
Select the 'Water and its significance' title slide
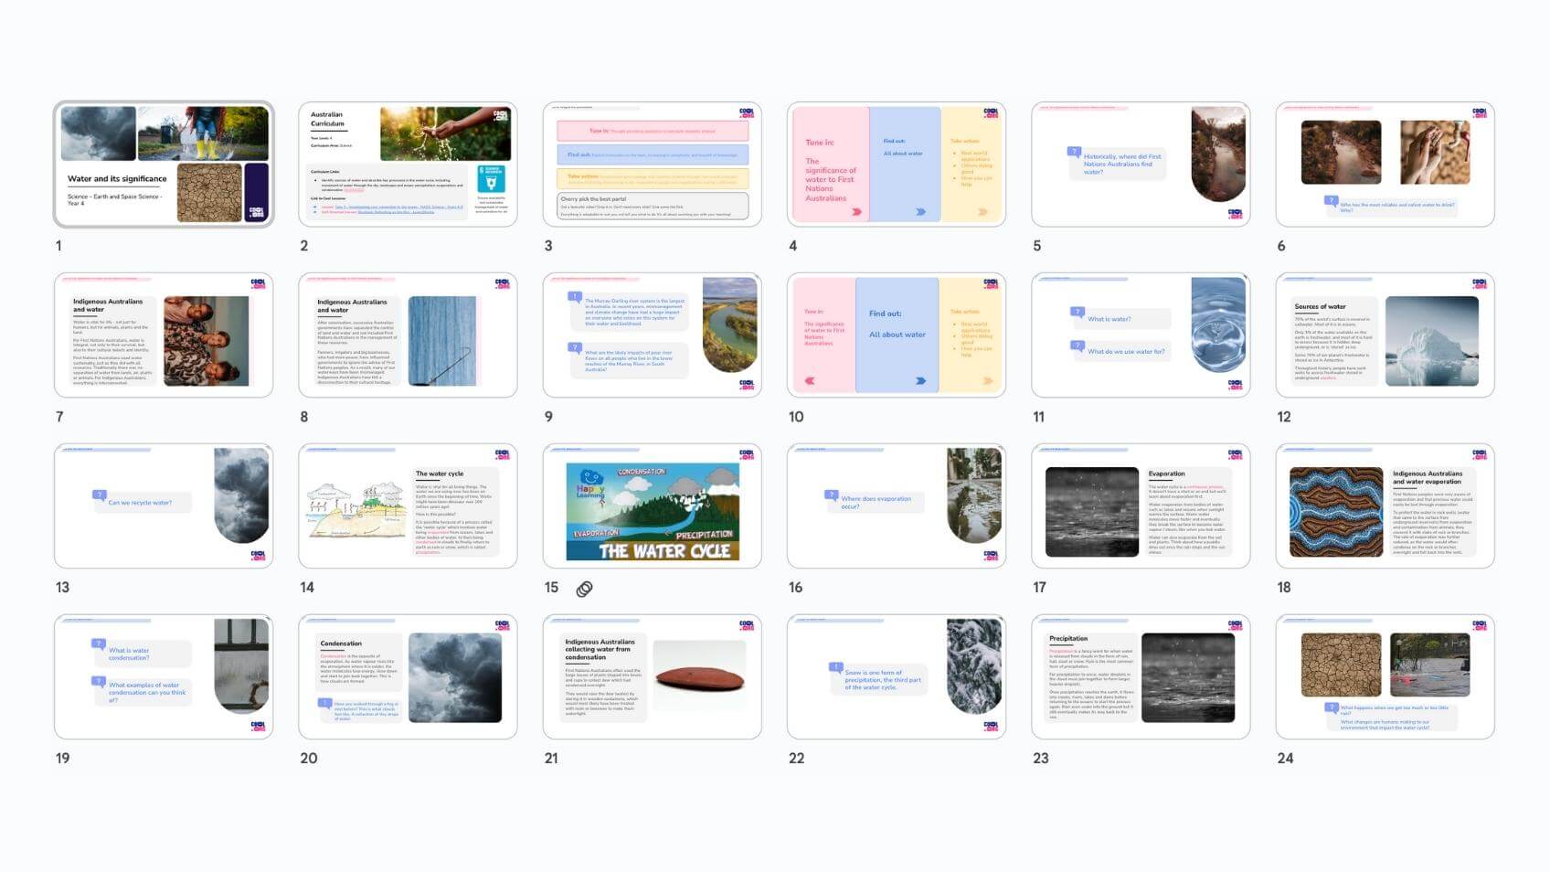(164, 165)
